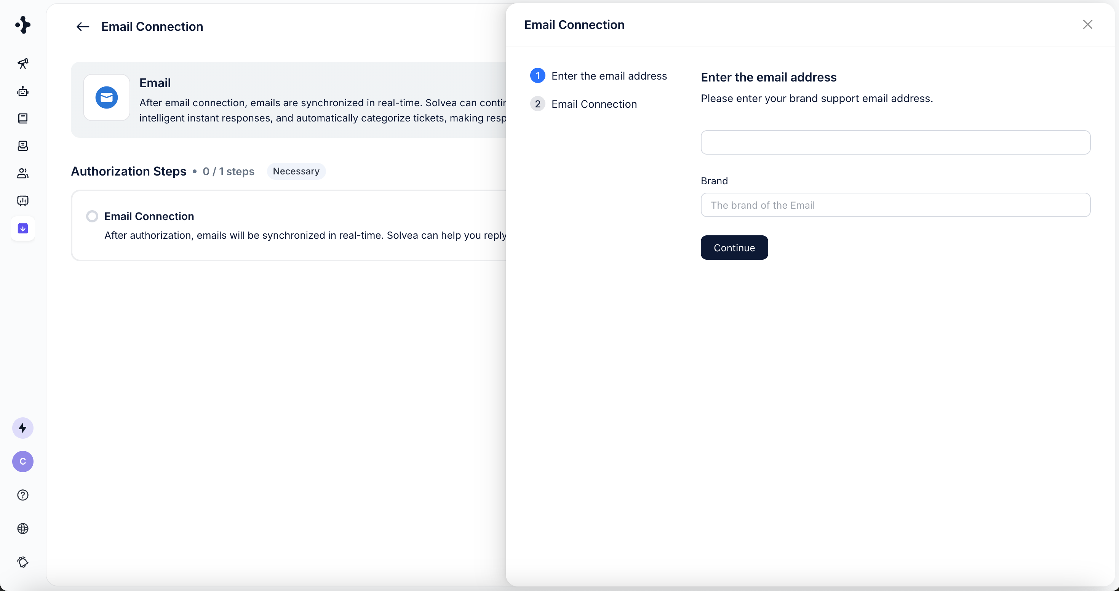This screenshot has height=591, width=1119.
Task: Open the robot agent icon in sidebar
Action: pos(22,91)
